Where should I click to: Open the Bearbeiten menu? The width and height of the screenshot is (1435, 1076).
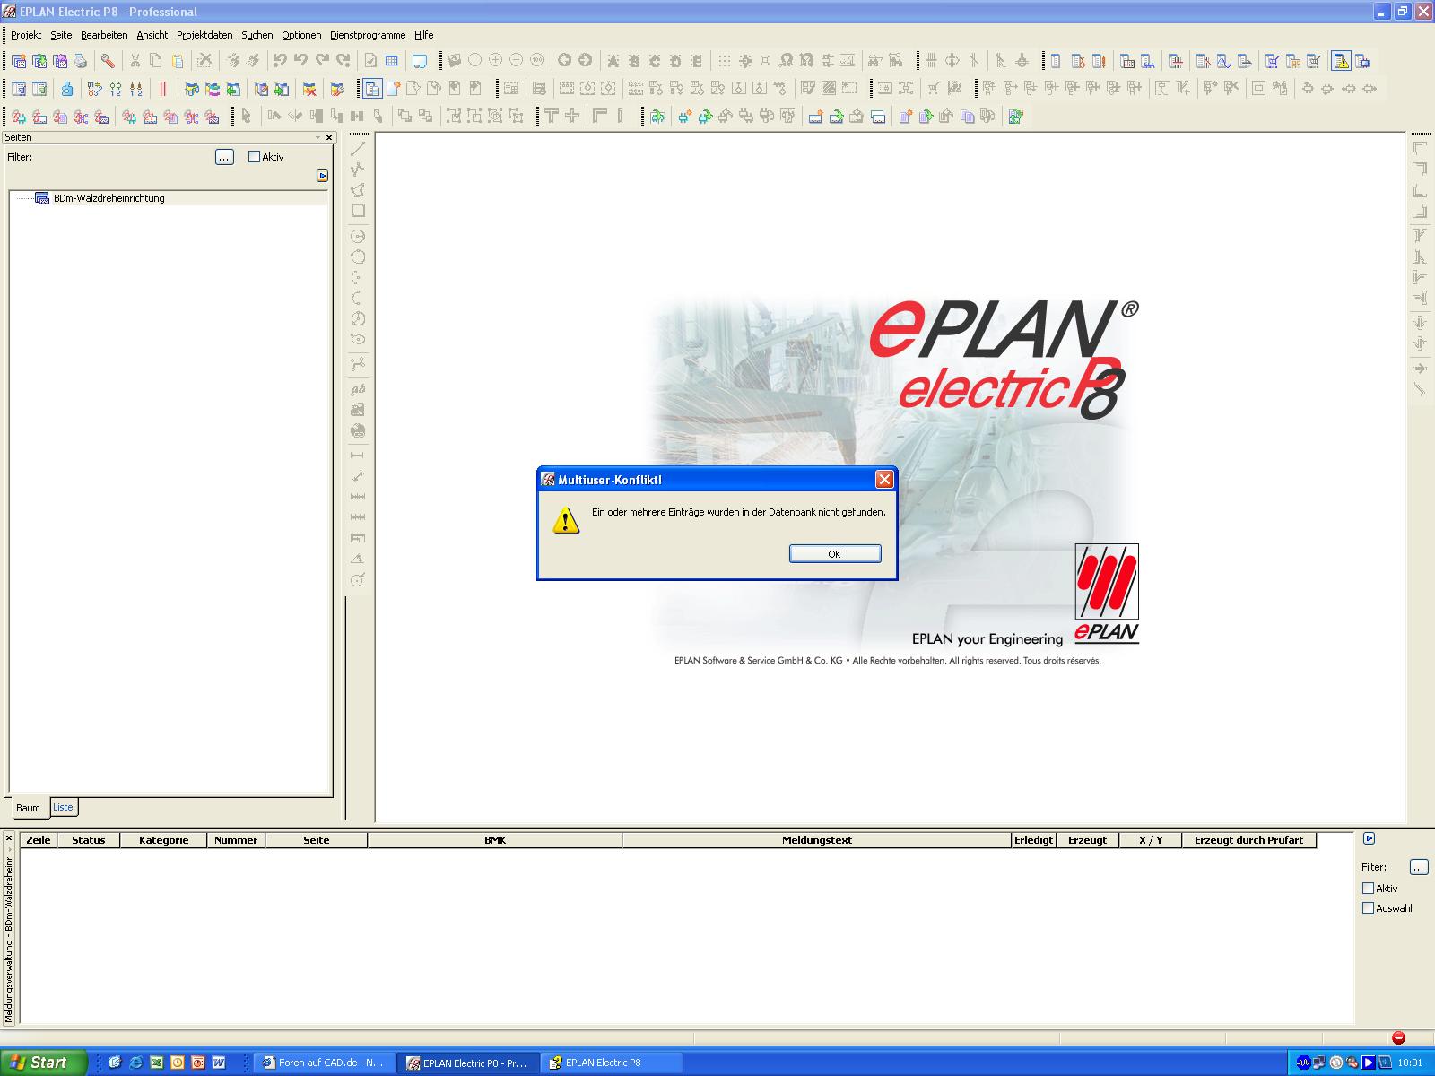coord(104,35)
